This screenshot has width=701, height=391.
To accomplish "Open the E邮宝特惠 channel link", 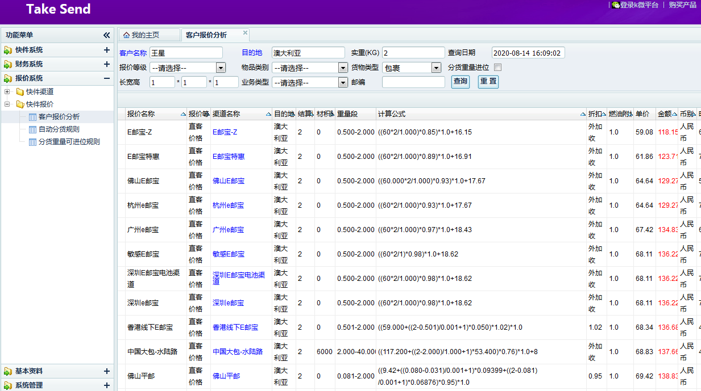I will (229, 157).
